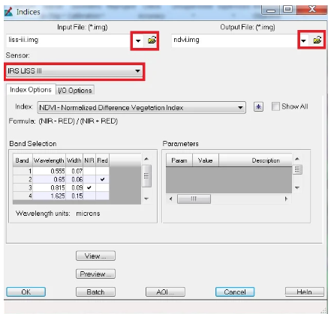The image size is (331, 314).
Task: Open the AOI dialog button
Action: click(165, 292)
